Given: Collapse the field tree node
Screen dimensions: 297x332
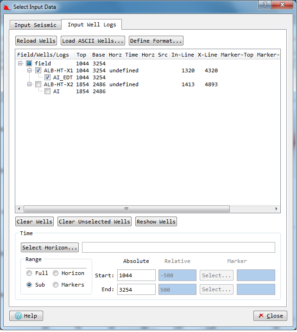Looking at the screenshot, I should coord(20,63).
